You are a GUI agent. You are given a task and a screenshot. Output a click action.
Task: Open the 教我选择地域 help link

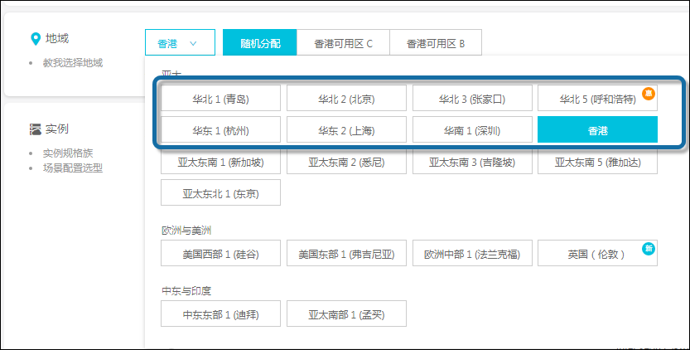[x=73, y=63]
